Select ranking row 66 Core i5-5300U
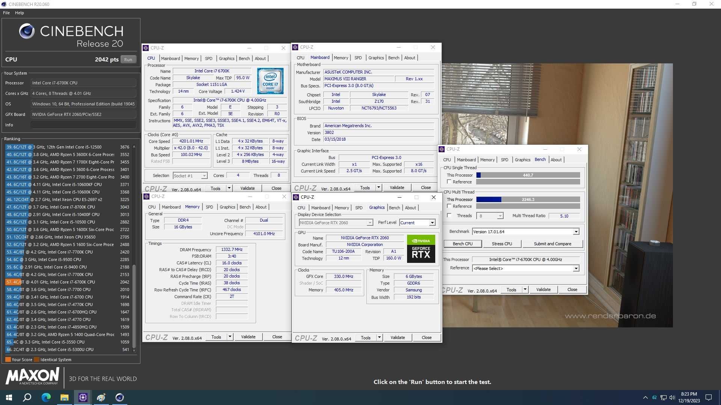The width and height of the screenshot is (721, 405). pos(68,349)
